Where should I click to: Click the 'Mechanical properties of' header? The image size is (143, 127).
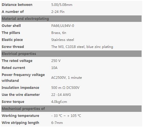pos(71,109)
